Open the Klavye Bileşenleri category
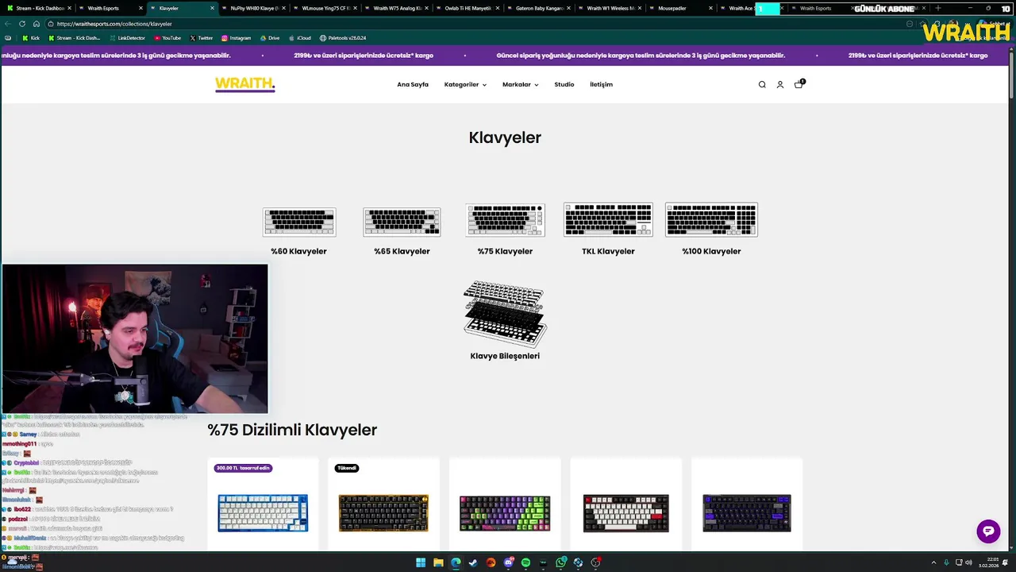Image resolution: width=1016 pixels, height=572 pixels. coord(505,320)
